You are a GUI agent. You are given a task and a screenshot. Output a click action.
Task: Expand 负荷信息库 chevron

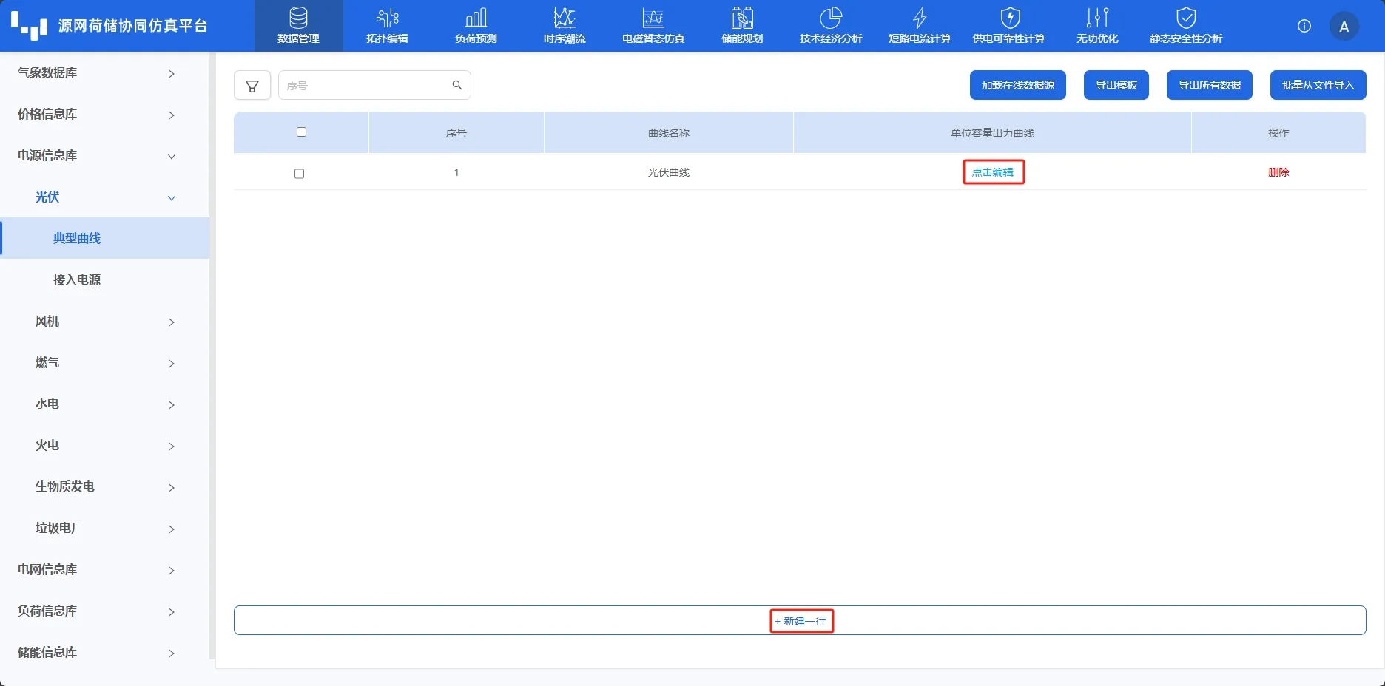[172, 611]
